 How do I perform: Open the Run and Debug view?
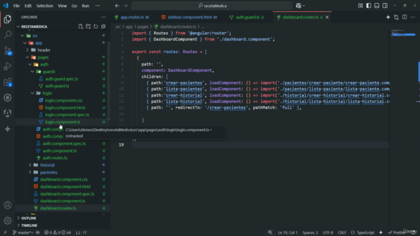[7, 66]
